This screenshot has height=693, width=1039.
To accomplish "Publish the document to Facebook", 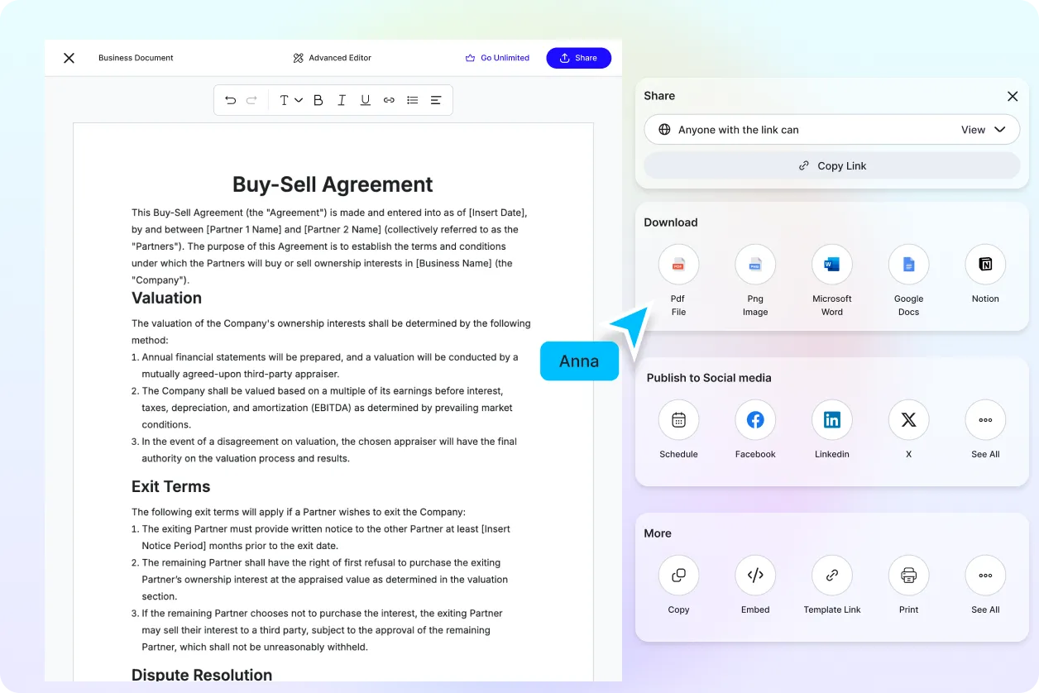I will coord(755,419).
